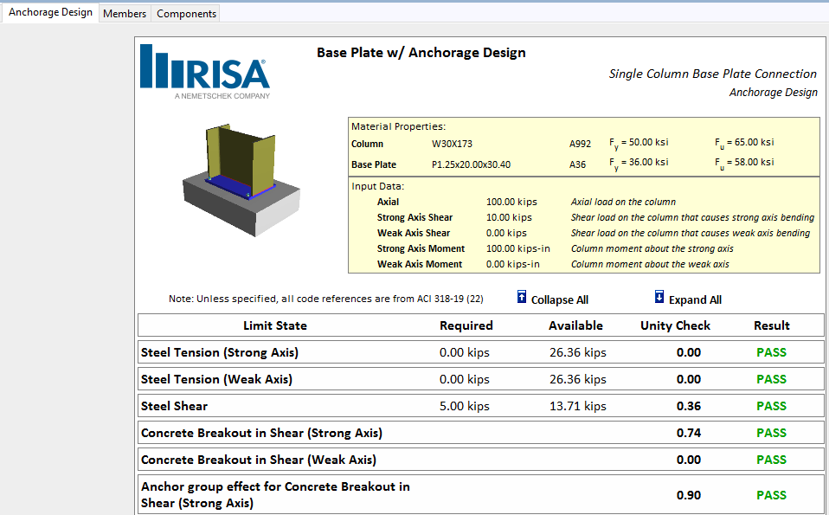Click the PASS result for Steel Shear
The height and width of the screenshot is (515, 829).
point(770,405)
